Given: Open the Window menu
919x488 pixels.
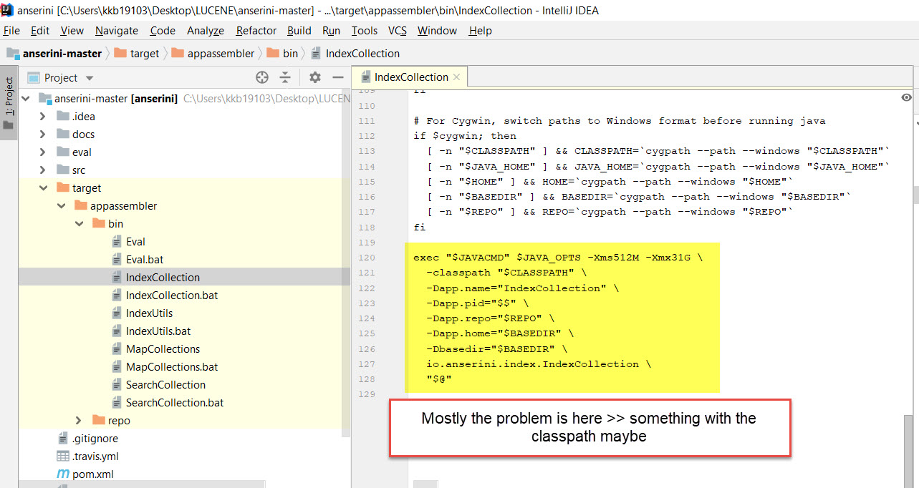Looking at the screenshot, I should point(437,31).
